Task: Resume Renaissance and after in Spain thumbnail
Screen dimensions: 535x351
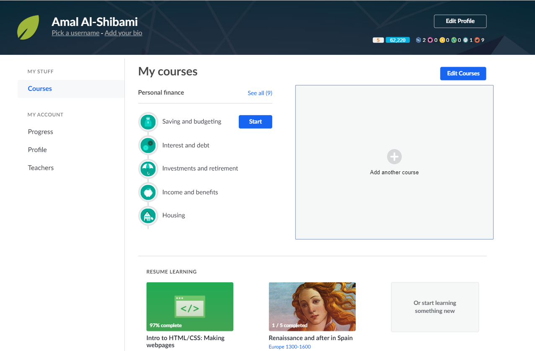Action: pos(312,307)
